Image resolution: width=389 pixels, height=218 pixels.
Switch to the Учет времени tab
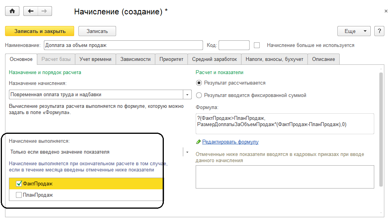(96, 59)
